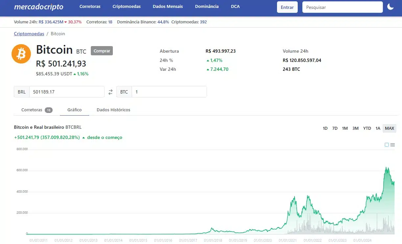The image size is (402, 244).
Task: Click the Abertura value R$ 493.997,23
Action: [x=220, y=51]
